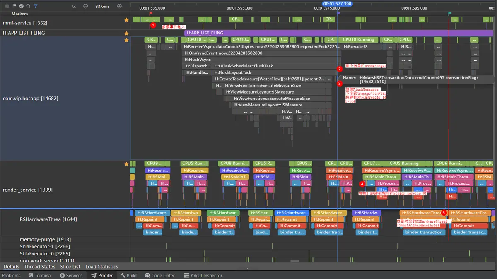497x279 pixels.
Task: Click the blue cursor marker on ruler
Action: (338, 14)
